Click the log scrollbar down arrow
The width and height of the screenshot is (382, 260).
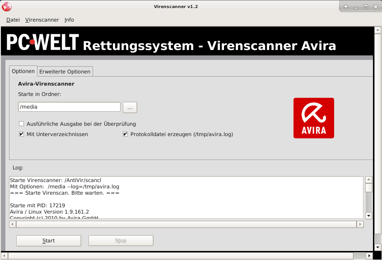(x=368, y=215)
